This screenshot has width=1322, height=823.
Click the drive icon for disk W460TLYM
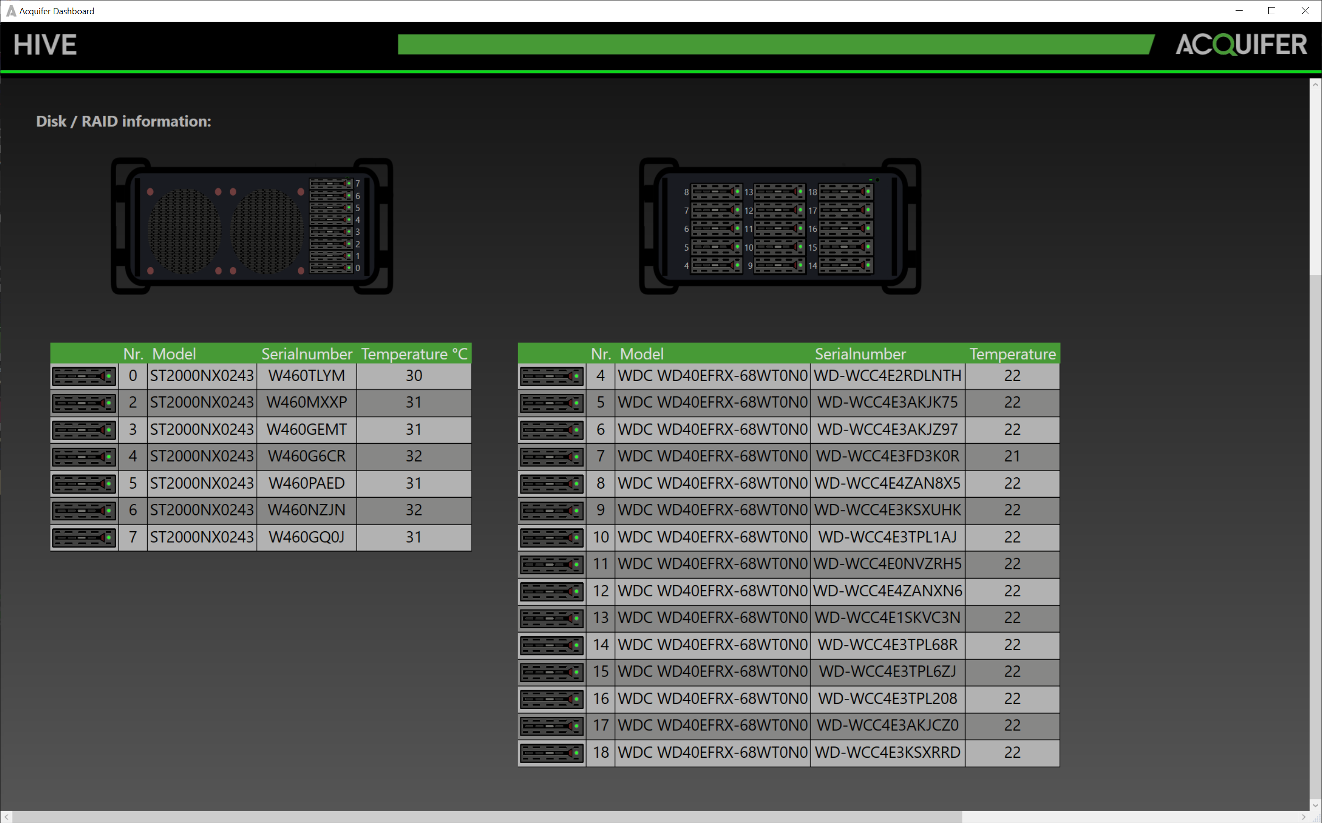84,376
